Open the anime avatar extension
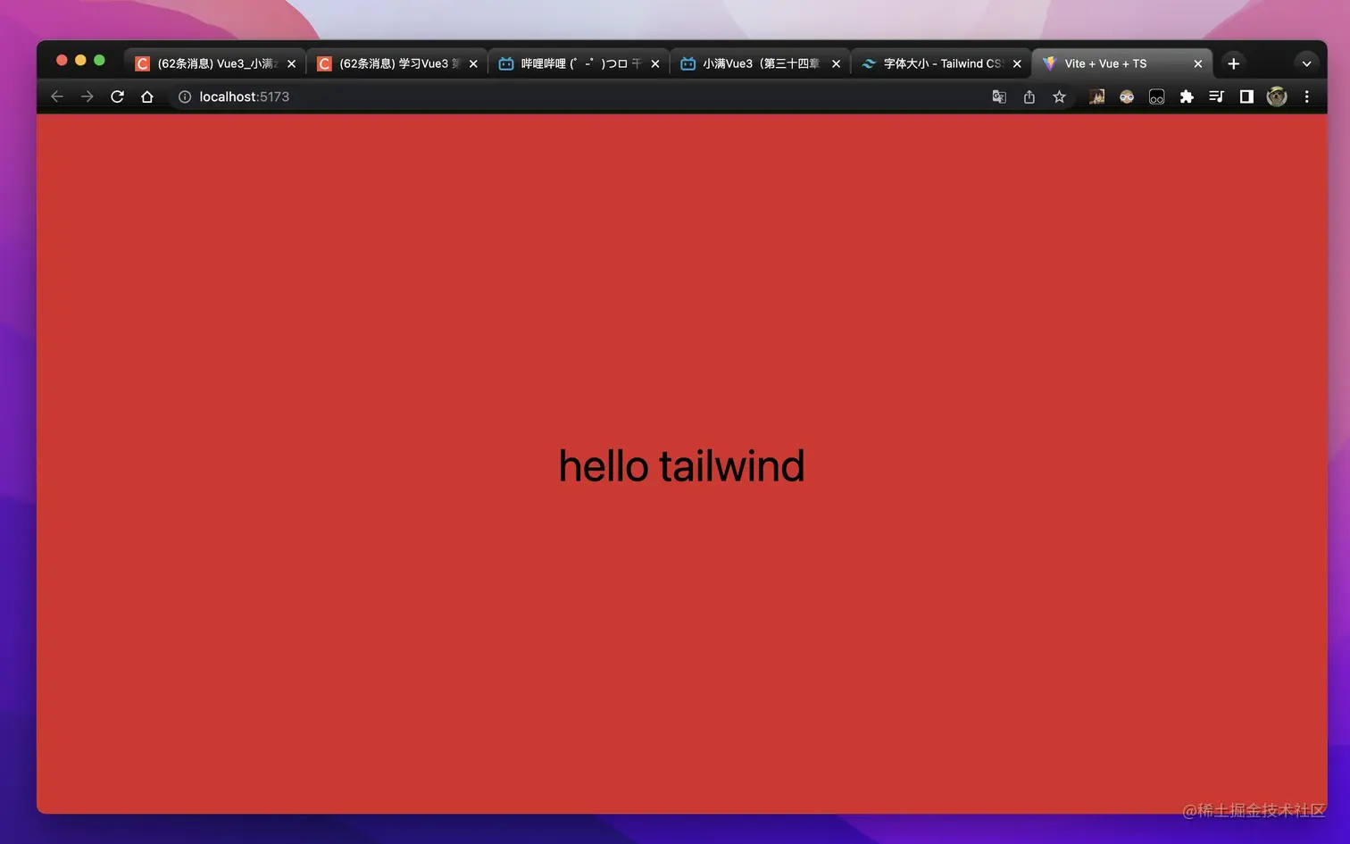 [1096, 96]
